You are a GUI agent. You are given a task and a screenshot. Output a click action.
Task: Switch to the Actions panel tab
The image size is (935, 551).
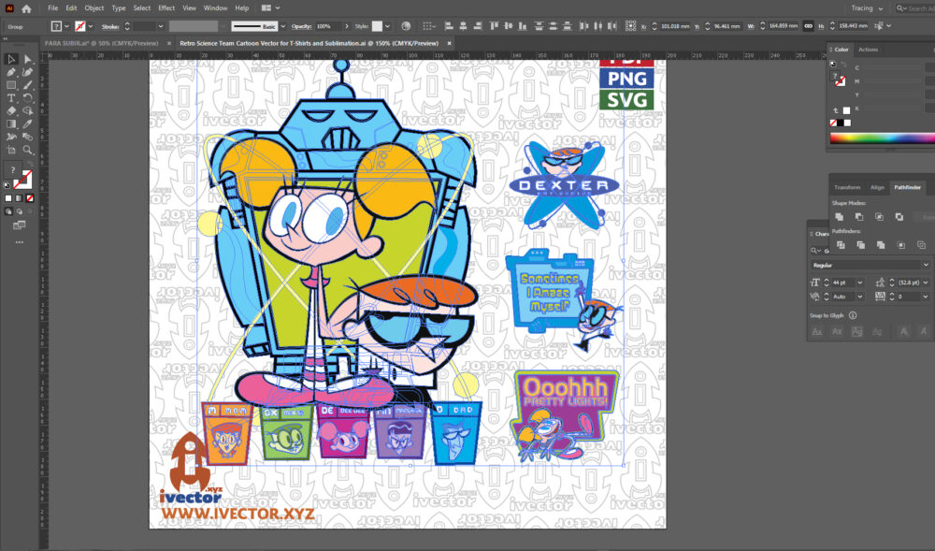(x=868, y=50)
